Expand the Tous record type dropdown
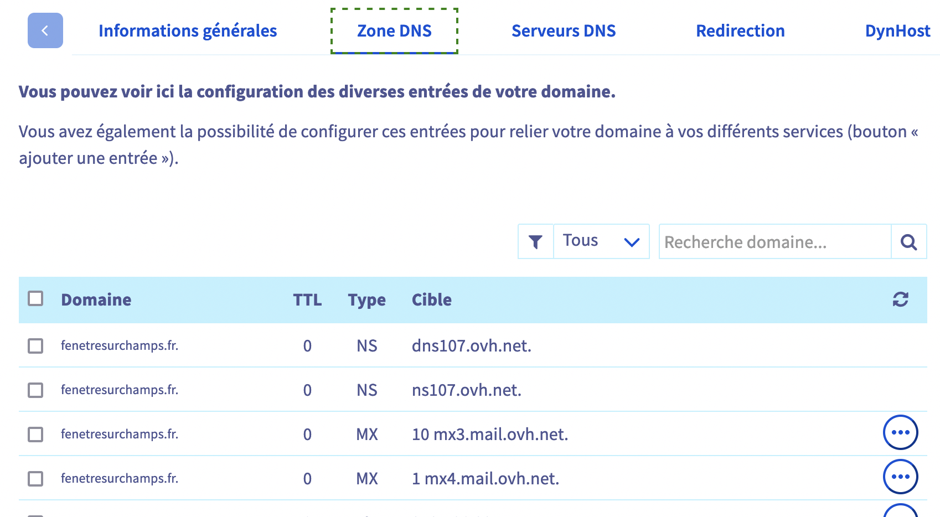This screenshot has width=940, height=517. (601, 241)
